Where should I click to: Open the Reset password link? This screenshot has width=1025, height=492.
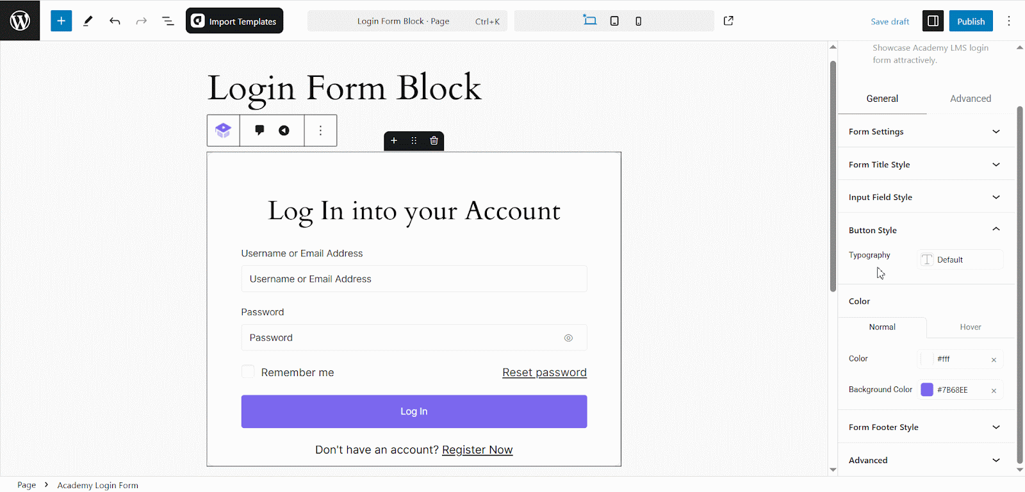click(x=544, y=372)
